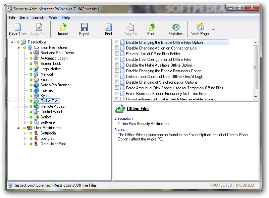Enable Disable Changing the Enable Offline Files Option checkbox
The height and width of the screenshot is (198, 269).
tap(117, 42)
